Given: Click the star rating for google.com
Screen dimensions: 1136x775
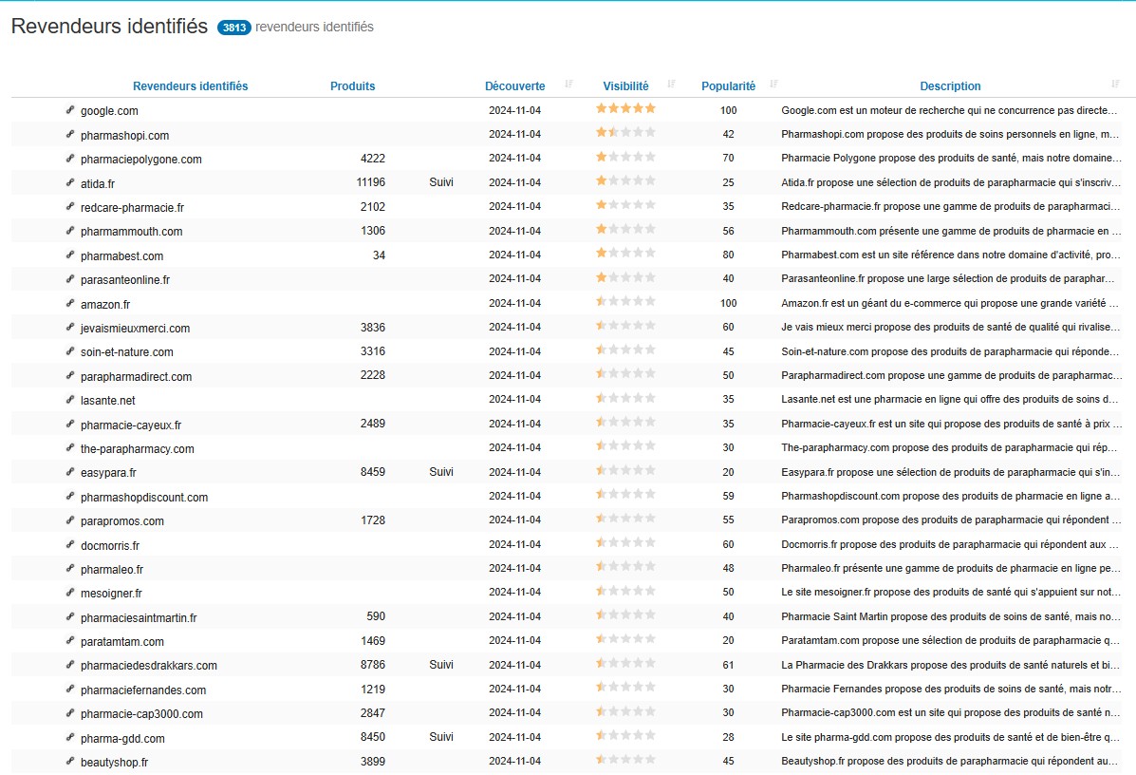Looking at the screenshot, I should 626,108.
